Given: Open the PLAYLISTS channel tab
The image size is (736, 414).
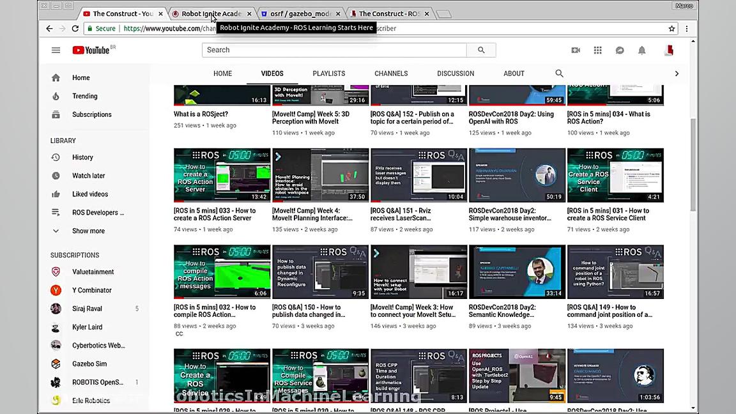Looking at the screenshot, I should point(329,73).
